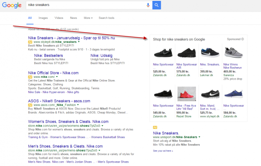Image resolution: width=261 pixels, height=166 pixels.
Task: Expand arrow next to www.asos.com/_Nike_Fashion
Action: click(78, 105)
